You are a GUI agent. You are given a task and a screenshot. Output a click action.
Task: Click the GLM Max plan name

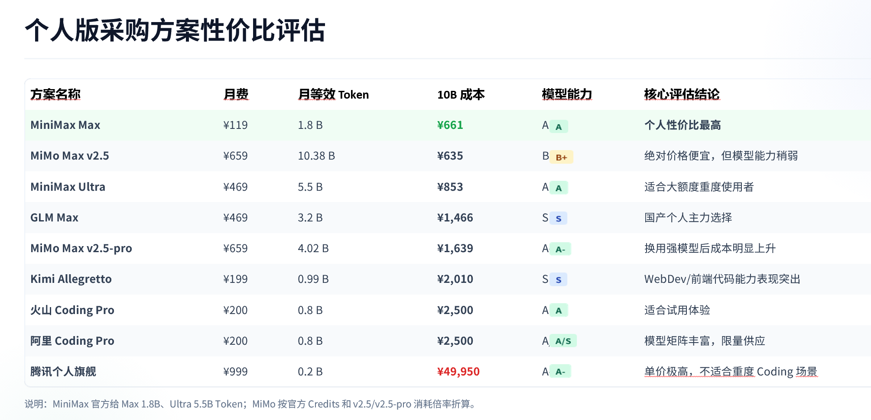point(55,218)
